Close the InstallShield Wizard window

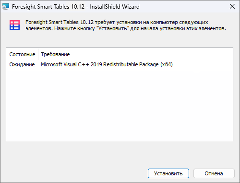232,6
